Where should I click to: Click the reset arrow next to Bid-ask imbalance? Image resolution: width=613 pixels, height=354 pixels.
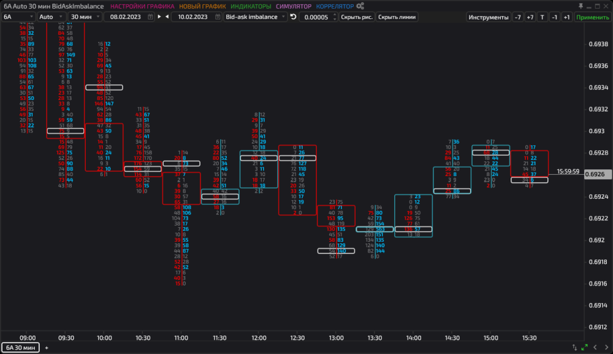coord(292,17)
